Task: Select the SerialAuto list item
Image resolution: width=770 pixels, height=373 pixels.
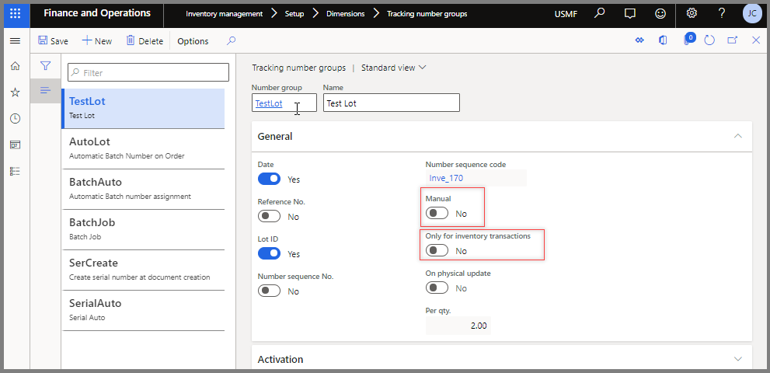Action: click(x=143, y=310)
